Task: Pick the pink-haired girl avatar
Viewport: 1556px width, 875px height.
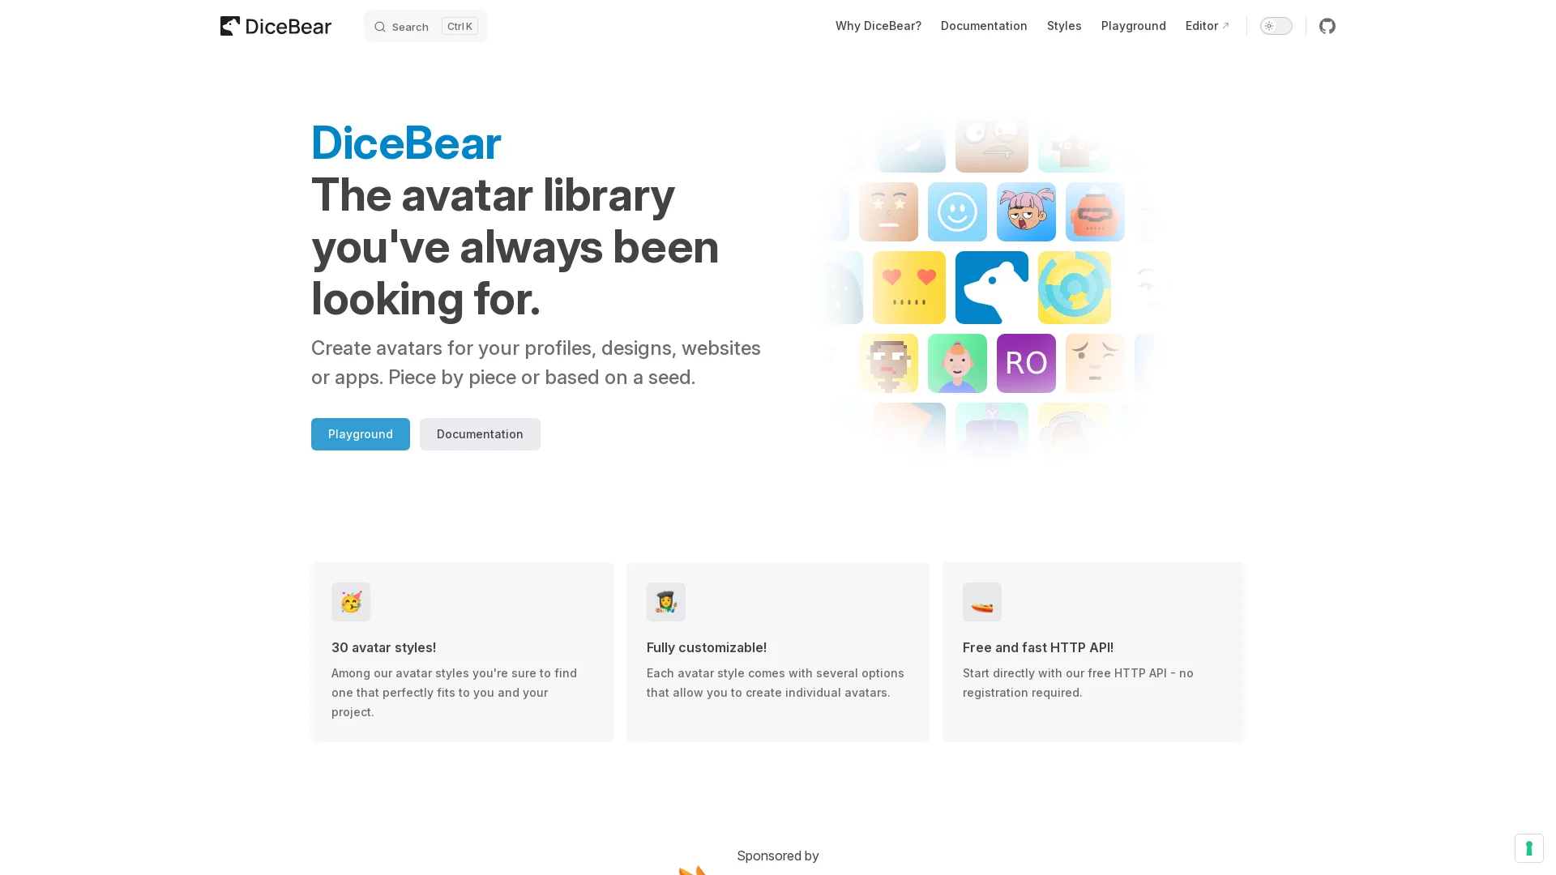Action: coord(1026,211)
